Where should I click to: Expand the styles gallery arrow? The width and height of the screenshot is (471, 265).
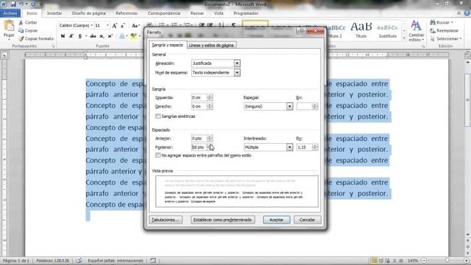point(404,38)
